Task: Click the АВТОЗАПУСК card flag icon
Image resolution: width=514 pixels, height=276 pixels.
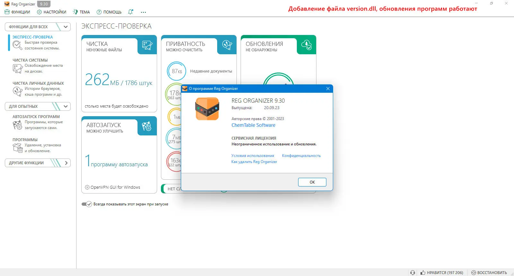Action: click(147, 126)
